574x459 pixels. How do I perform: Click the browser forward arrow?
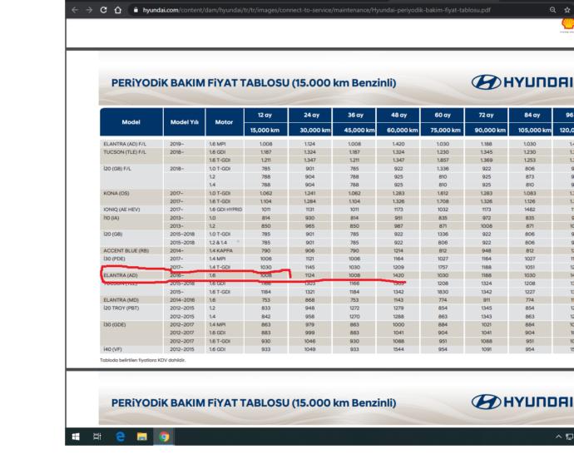[89, 10]
